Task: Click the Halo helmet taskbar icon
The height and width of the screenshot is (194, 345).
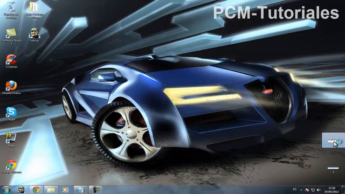Action: pyautogui.click(x=21, y=190)
